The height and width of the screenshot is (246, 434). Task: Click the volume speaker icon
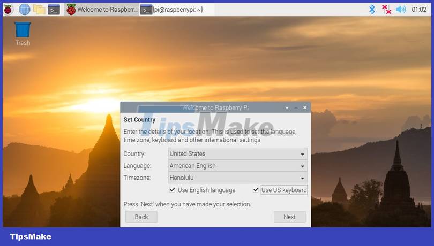[x=401, y=9]
